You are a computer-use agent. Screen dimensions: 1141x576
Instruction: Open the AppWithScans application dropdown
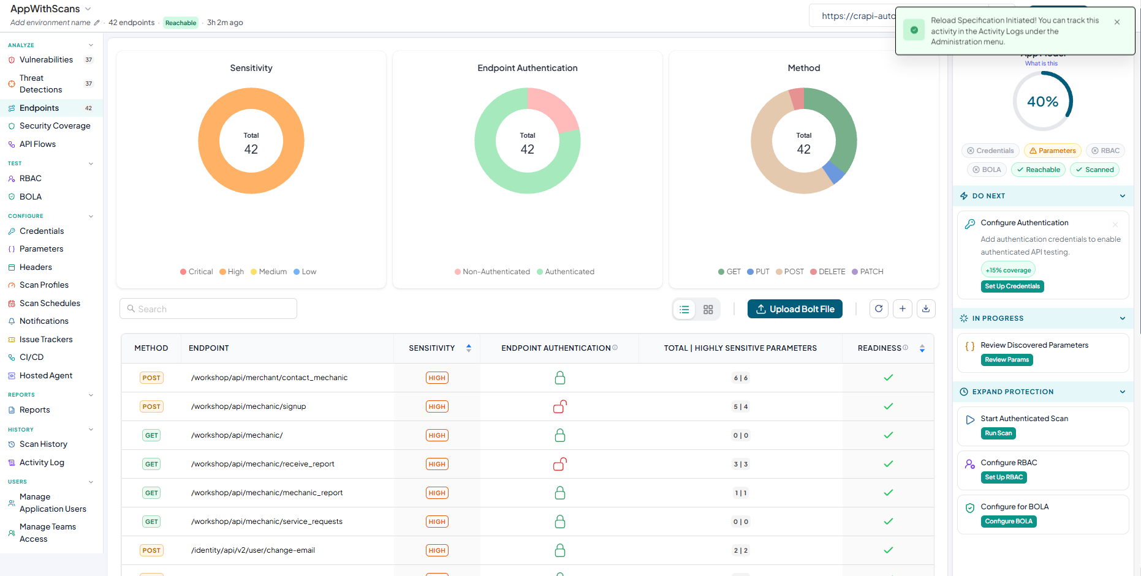coord(51,9)
